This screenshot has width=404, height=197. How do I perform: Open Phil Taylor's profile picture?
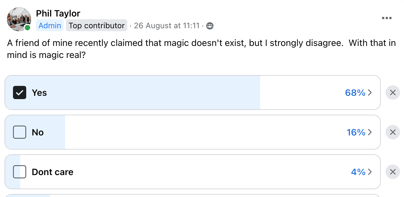pos(19,19)
